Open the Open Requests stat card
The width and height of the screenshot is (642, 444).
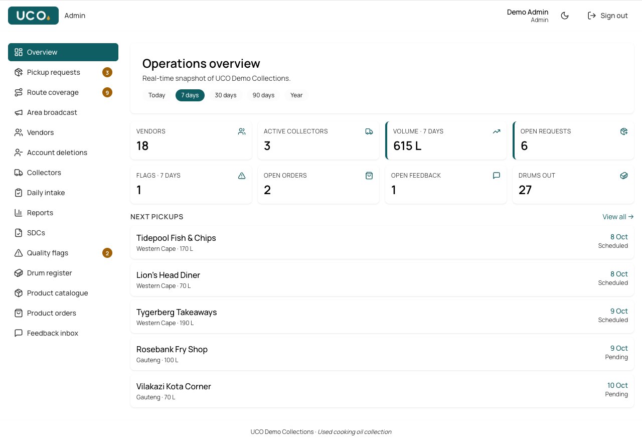(573, 140)
